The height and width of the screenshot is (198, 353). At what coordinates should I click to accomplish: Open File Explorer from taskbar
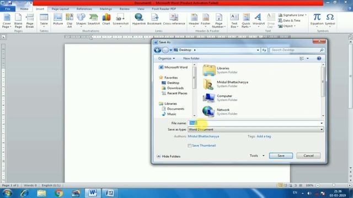(x=41, y=193)
